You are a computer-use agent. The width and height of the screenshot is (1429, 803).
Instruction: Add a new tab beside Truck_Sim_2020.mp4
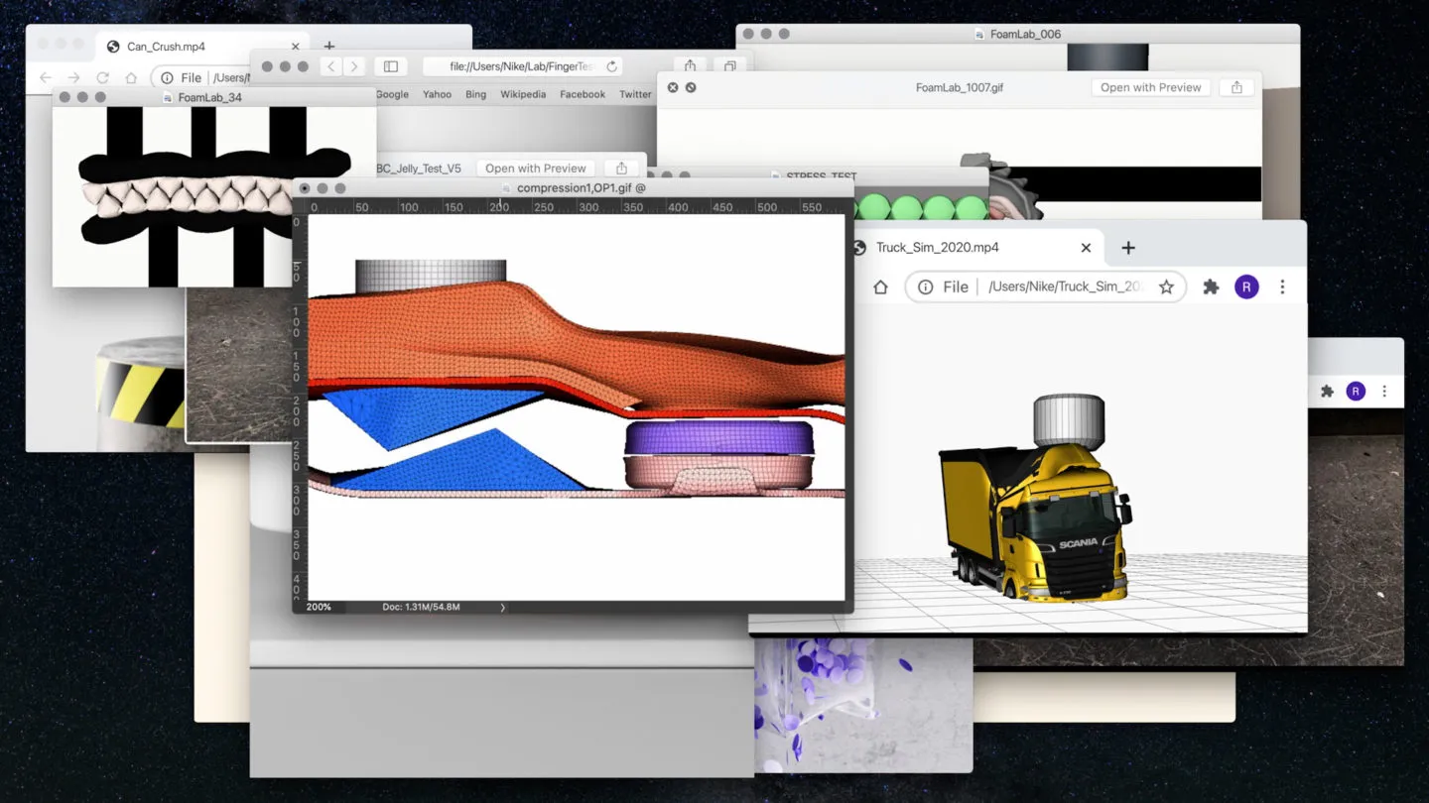tap(1128, 248)
